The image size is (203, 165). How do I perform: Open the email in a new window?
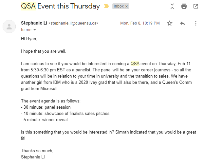[195, 6]
